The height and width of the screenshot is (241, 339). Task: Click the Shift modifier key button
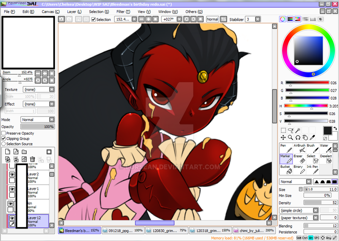coord(299,238)
